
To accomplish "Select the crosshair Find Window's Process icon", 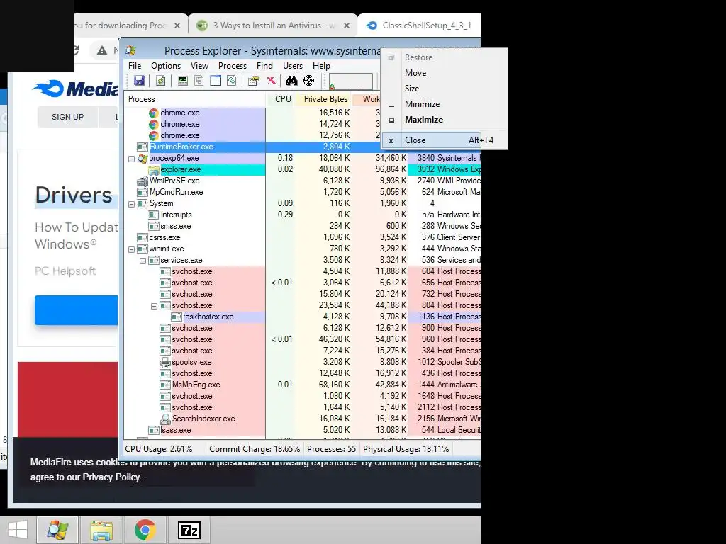I will pos(309,81).
